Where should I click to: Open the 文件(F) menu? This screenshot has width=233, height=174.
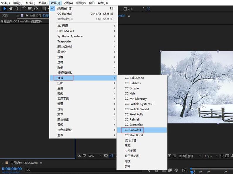5,3
